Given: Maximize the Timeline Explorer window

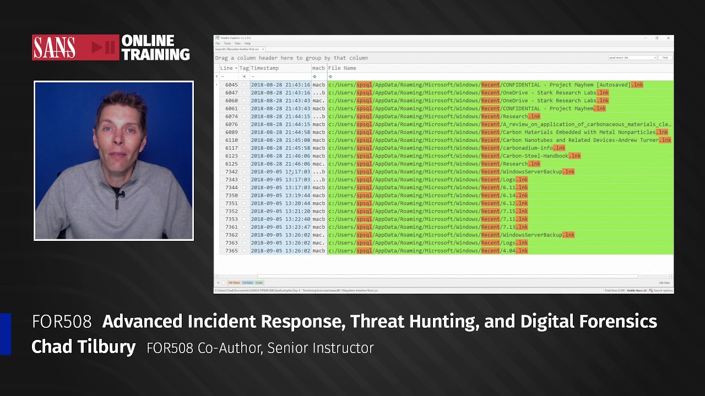Looking at the screenshot, I should [657, 38].
